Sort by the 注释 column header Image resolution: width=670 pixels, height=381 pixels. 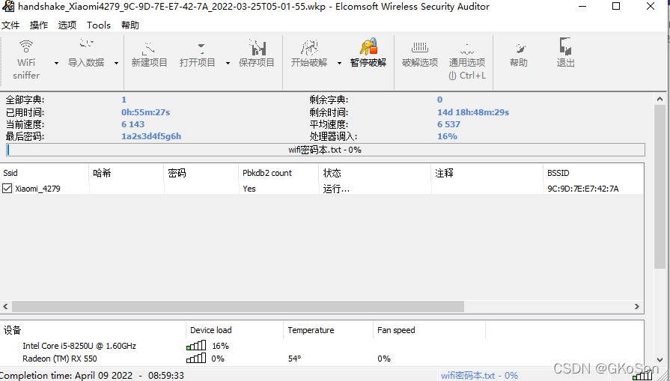coord(487,173)
